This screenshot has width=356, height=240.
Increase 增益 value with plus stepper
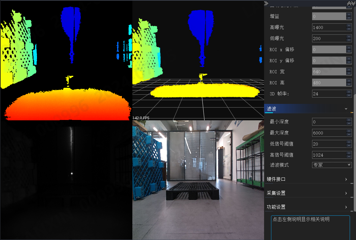[x=349, y=15]
